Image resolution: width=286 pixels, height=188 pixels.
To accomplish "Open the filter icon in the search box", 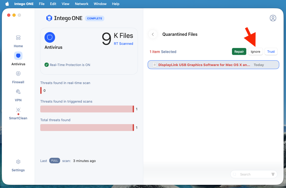I will click(x=273, y=174).
